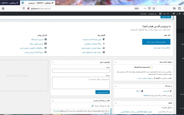
Task: Save the page to Pocket
Action: 149,8
